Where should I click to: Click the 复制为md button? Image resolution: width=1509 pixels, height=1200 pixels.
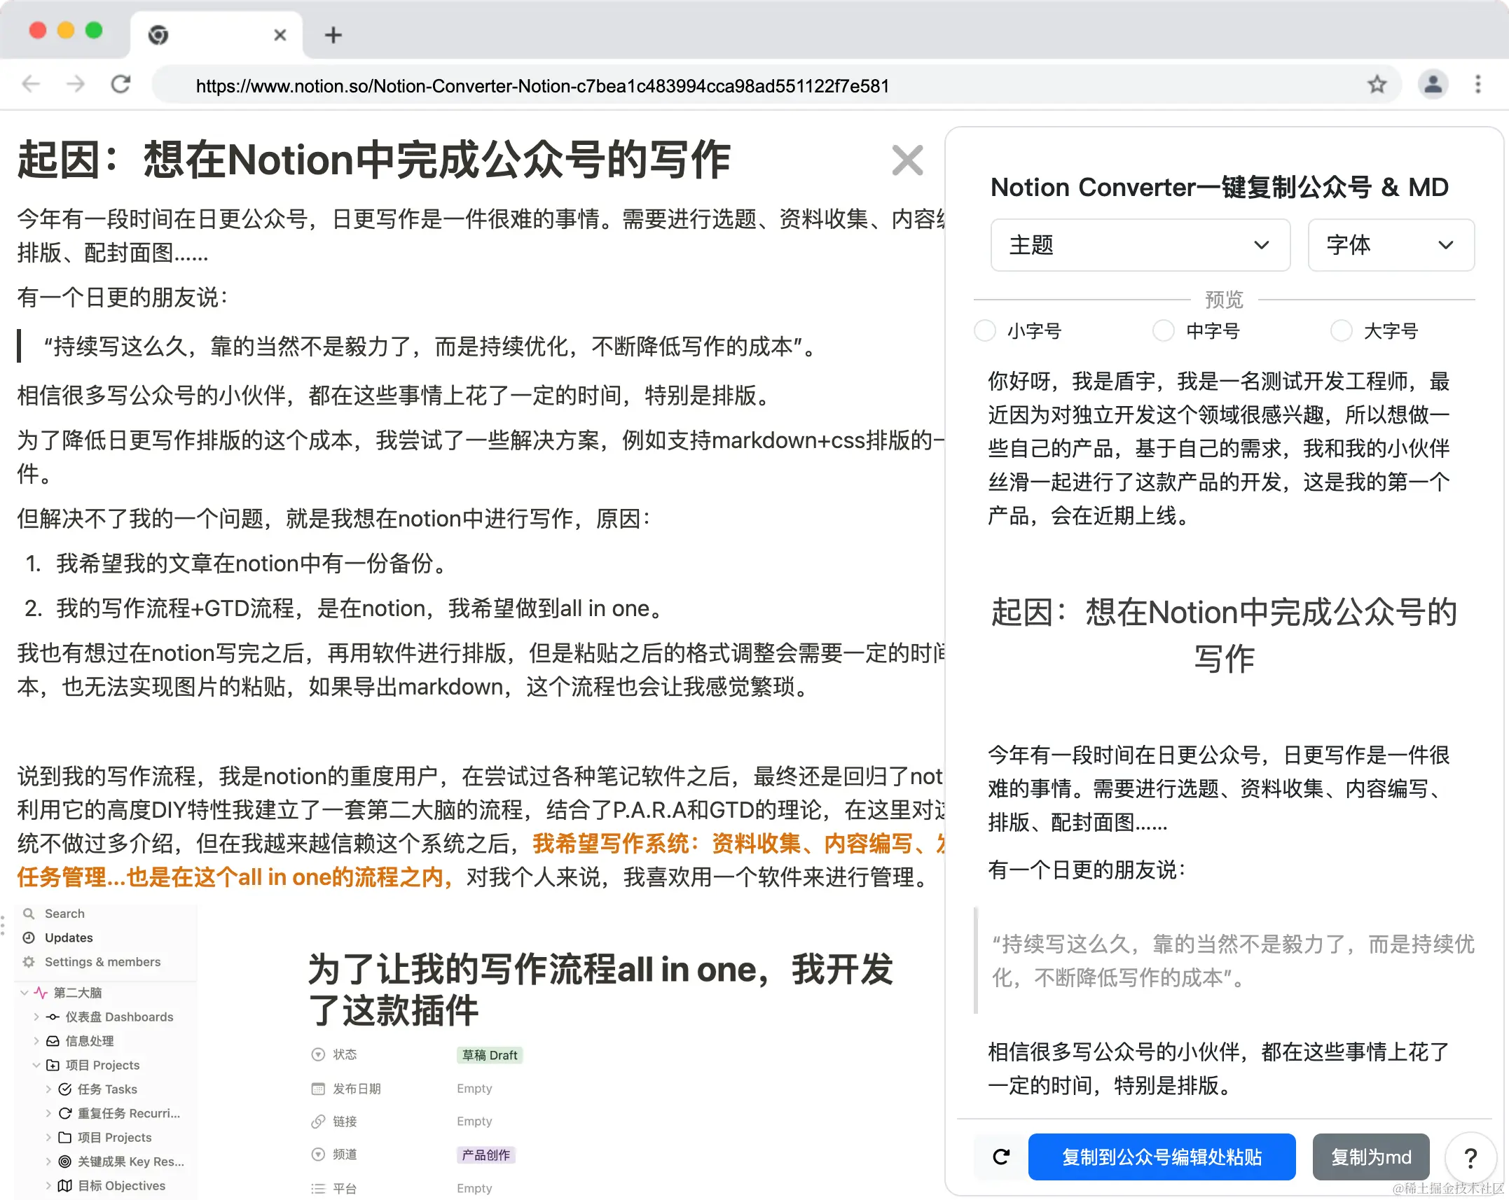point(1370,1157)
